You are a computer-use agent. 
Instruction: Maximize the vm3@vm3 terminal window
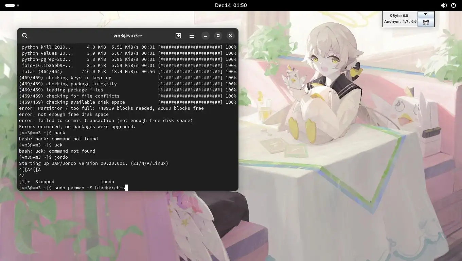(x=218, y=36)
